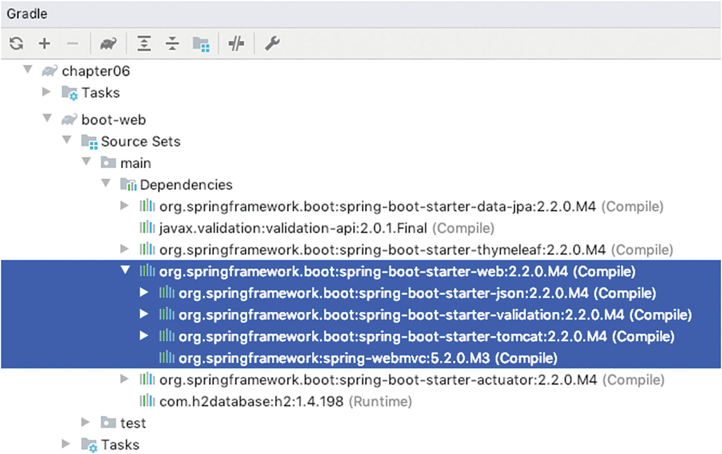Expand the Tasks node under chapter06
This screenshot has height=454, width=722.
(47, 91)
